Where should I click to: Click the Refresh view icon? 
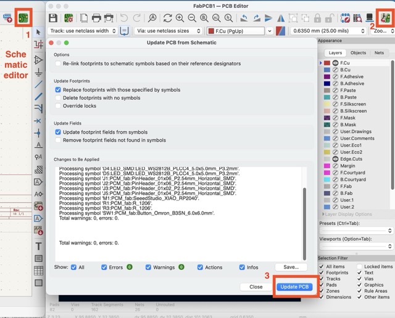(167, 18)
